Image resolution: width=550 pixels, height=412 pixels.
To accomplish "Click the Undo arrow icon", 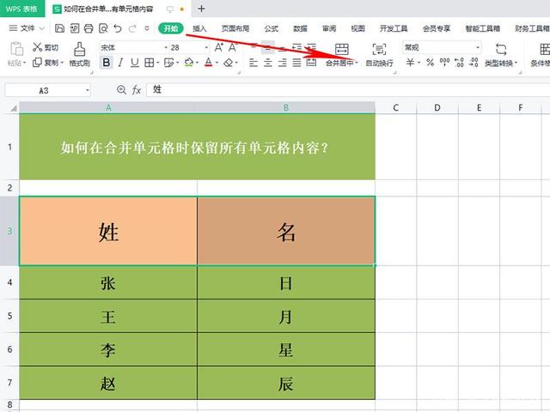I will (118, 28).
